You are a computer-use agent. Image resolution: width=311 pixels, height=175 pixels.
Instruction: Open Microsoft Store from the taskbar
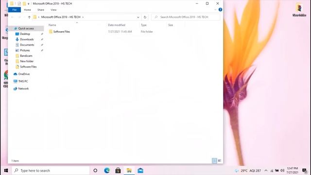[x=118, y=171]
